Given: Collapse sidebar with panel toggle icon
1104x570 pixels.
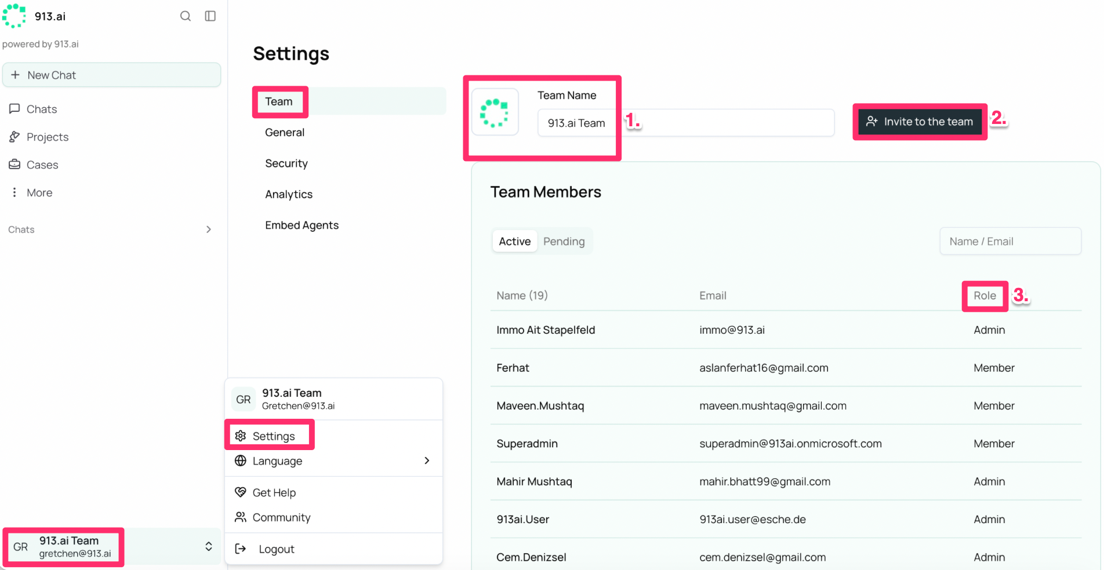Looking at the screenshot, I should tap(210, 16).
